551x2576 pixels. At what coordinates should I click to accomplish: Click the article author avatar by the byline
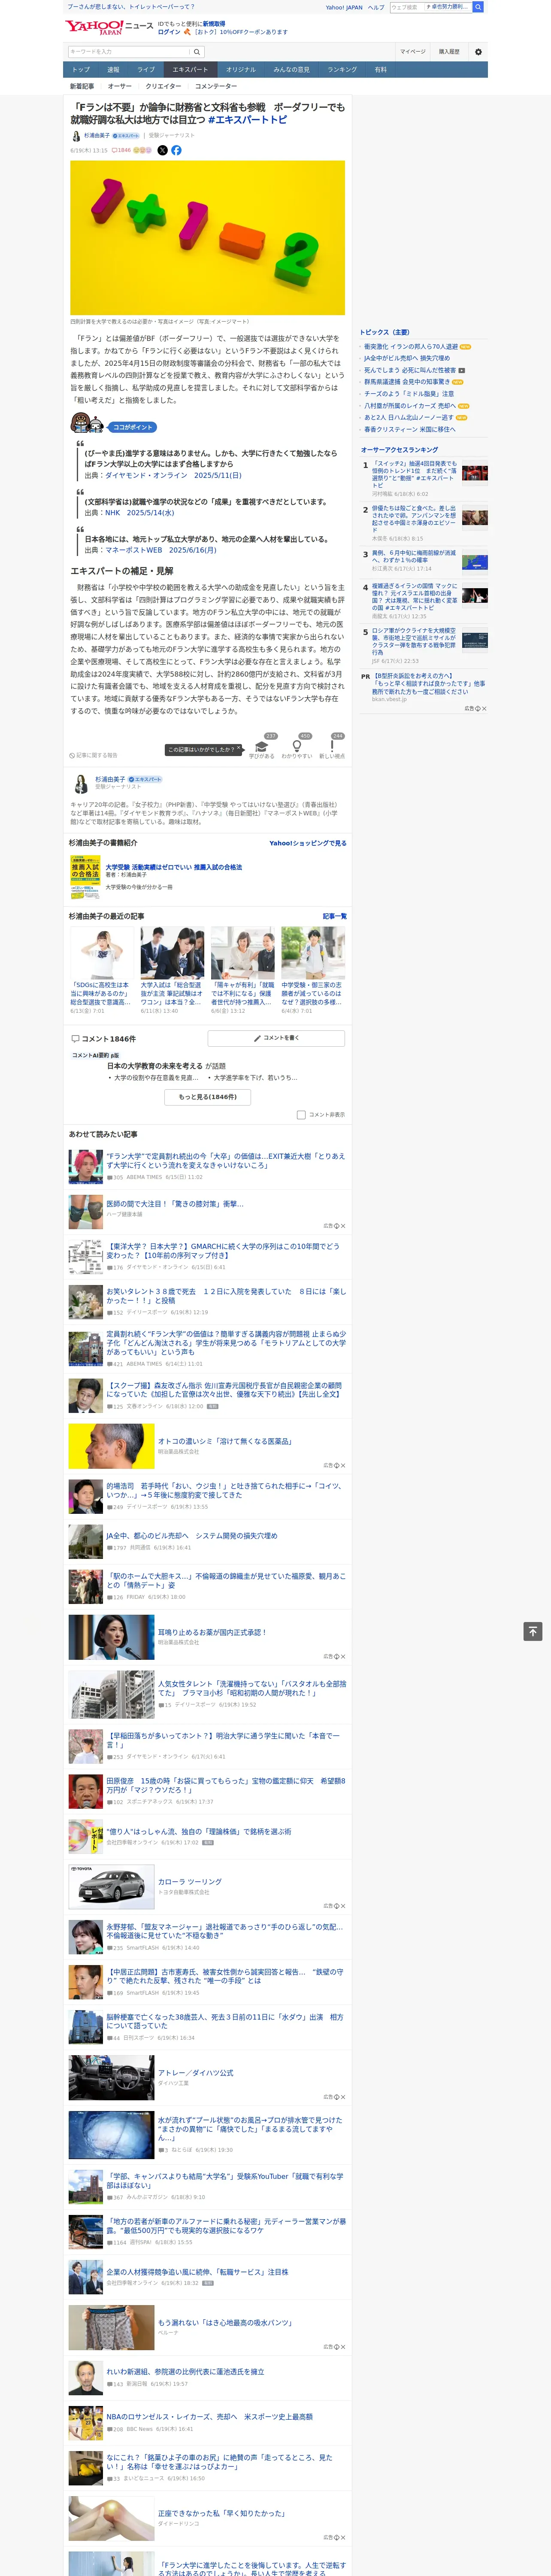click(x=76, y=136)
